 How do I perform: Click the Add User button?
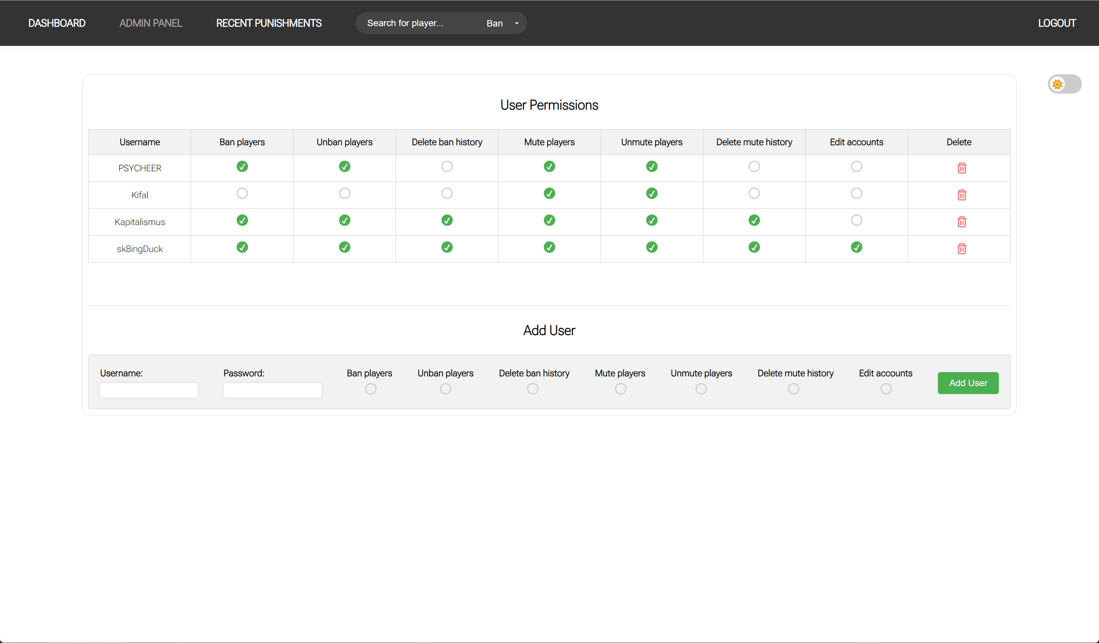[x=968, y=383]
